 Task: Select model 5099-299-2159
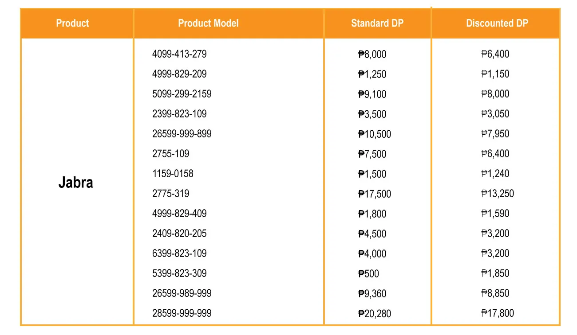pyautogui.click(x=182, y=94)
